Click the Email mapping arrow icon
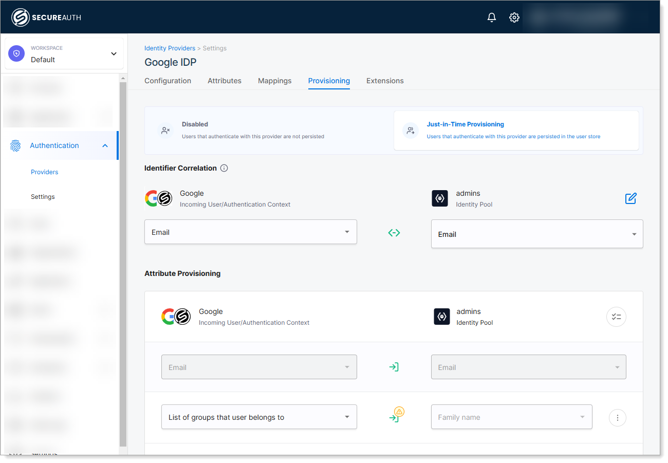668x463 pixels. tap(394, 367)
